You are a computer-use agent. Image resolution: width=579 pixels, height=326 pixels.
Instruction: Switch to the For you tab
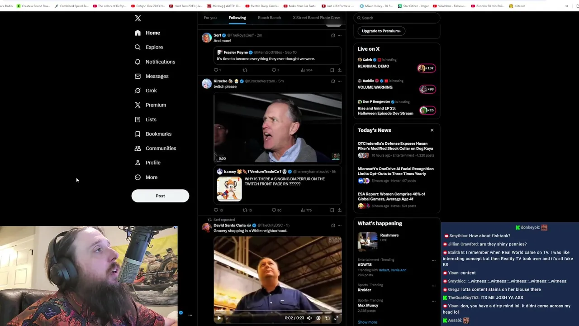click(x=210, y=18)
